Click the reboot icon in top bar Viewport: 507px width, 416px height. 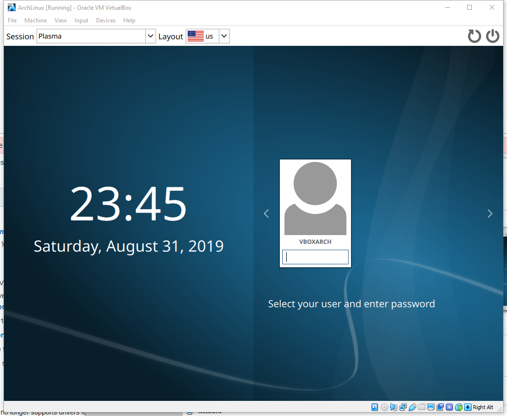[474, 36]
